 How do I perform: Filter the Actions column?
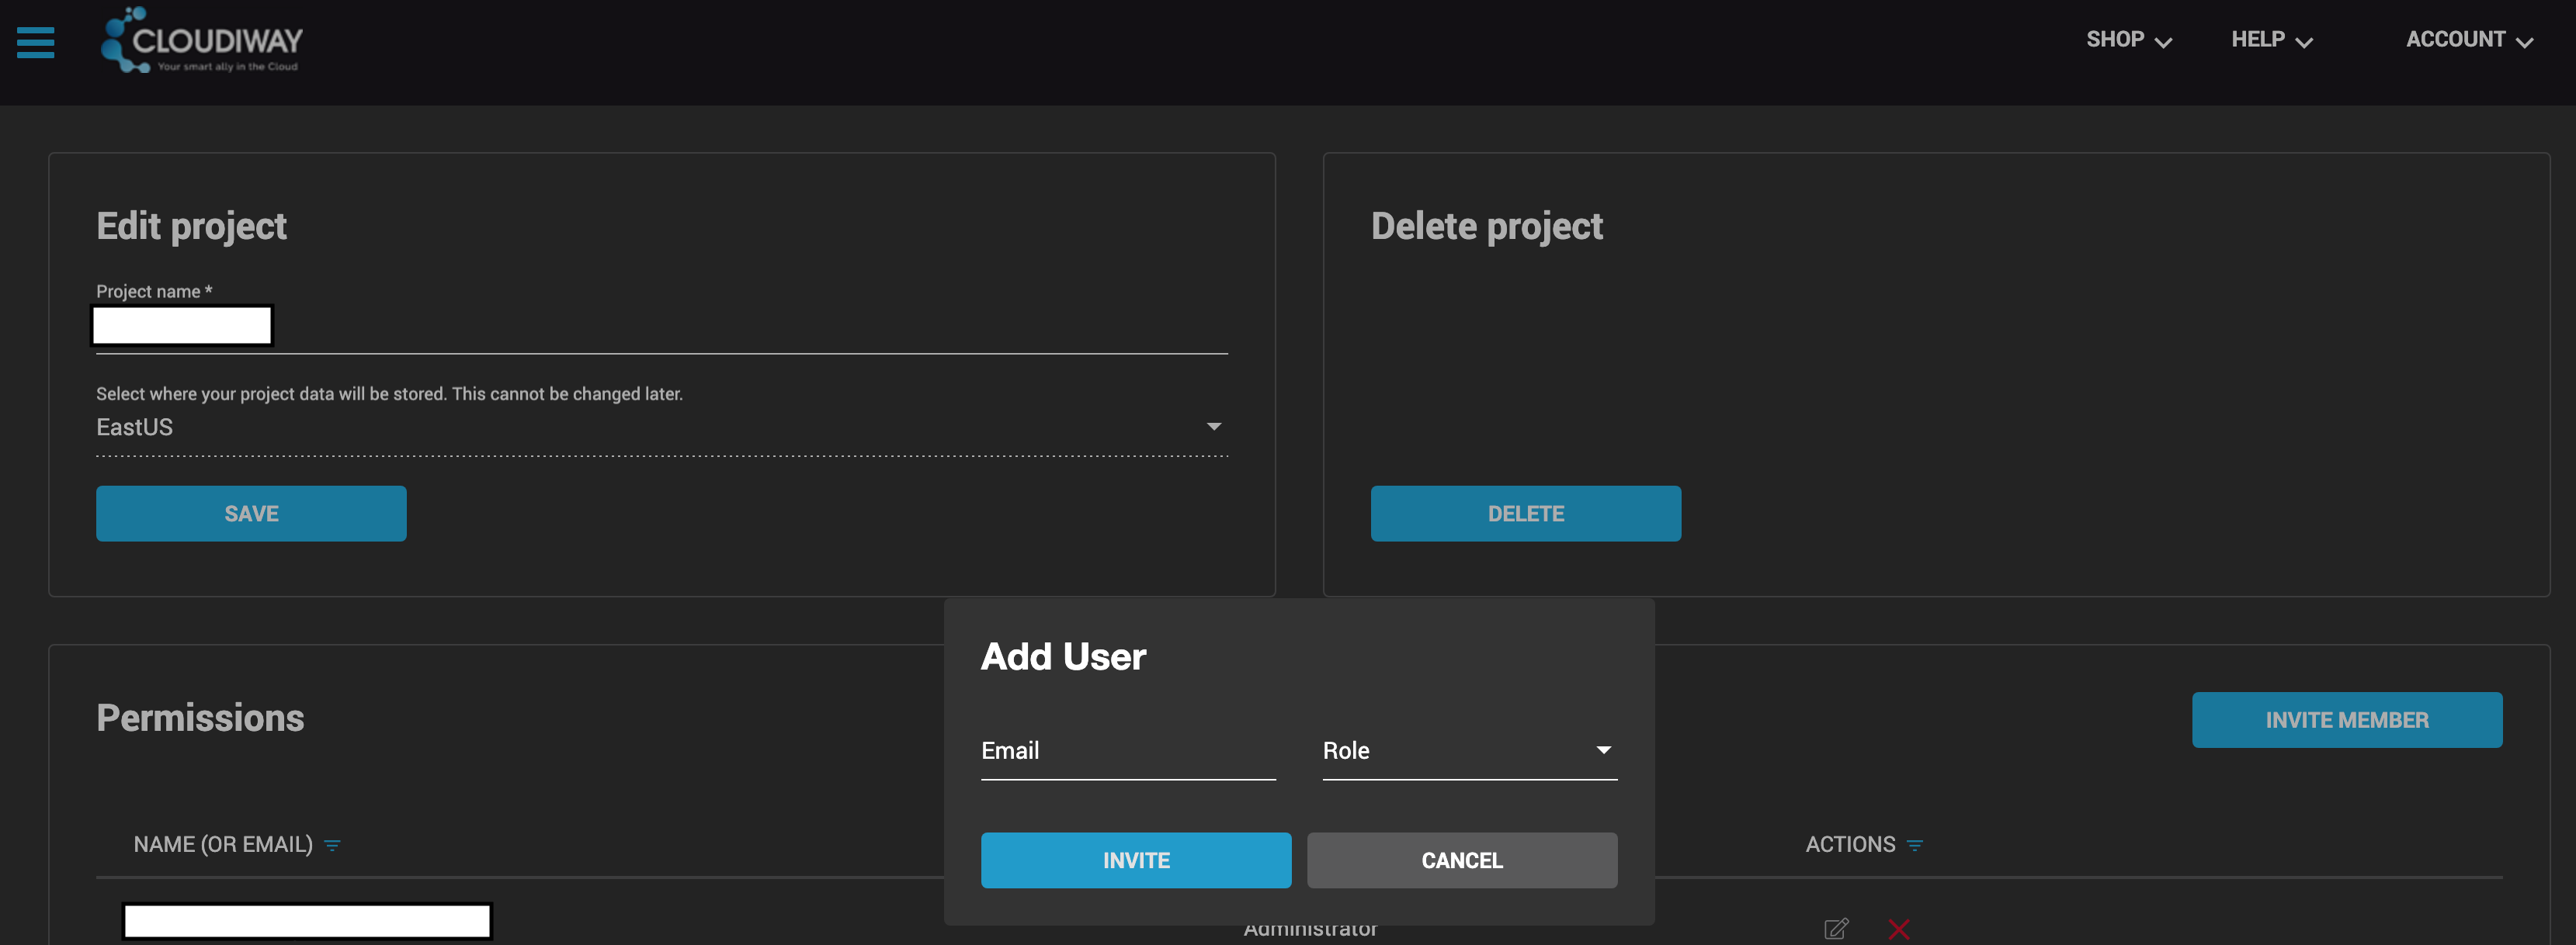(1914, 845)
